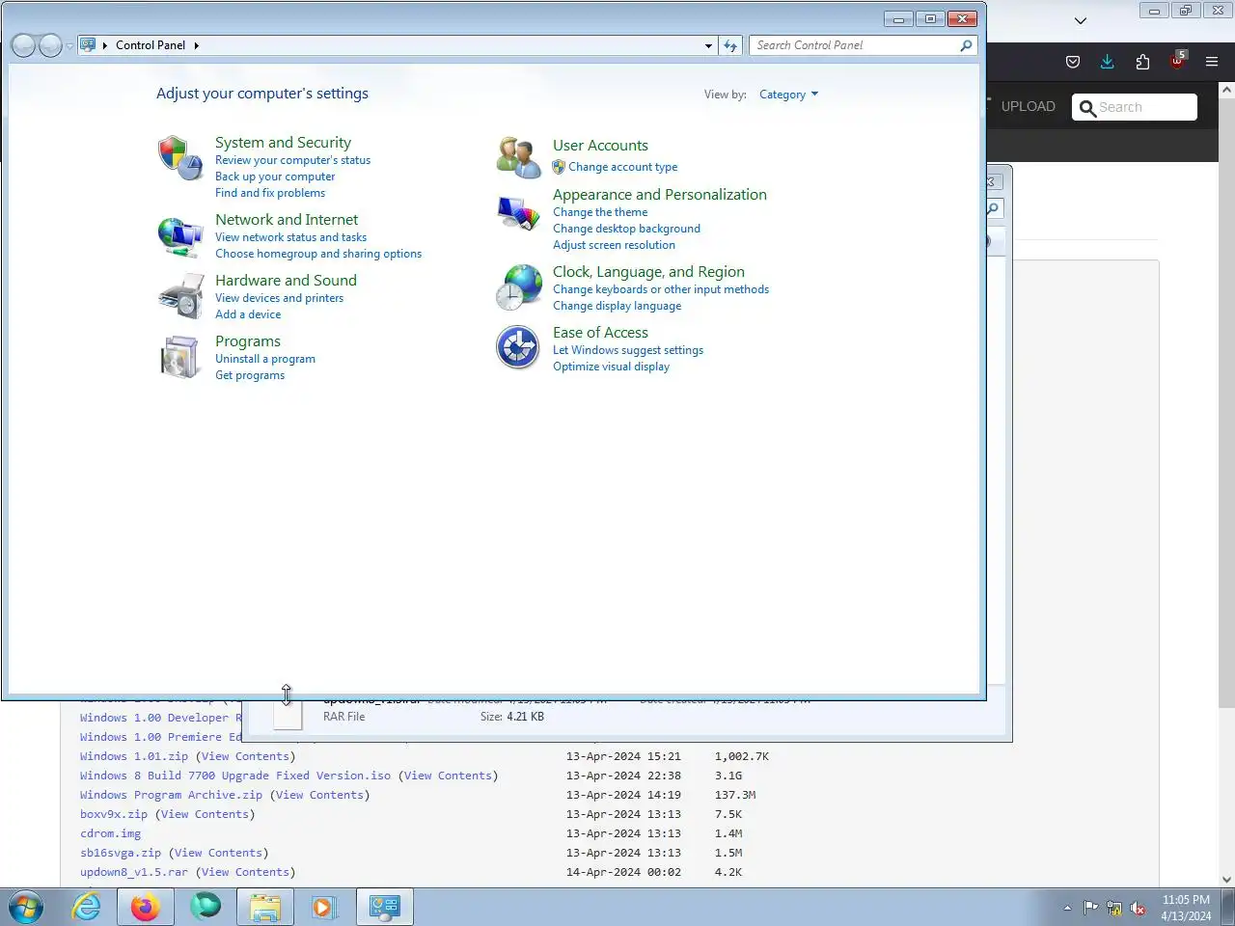The image size is (1235, 926).
Task: Click Change account type link
Action: (x=622, y=167)
